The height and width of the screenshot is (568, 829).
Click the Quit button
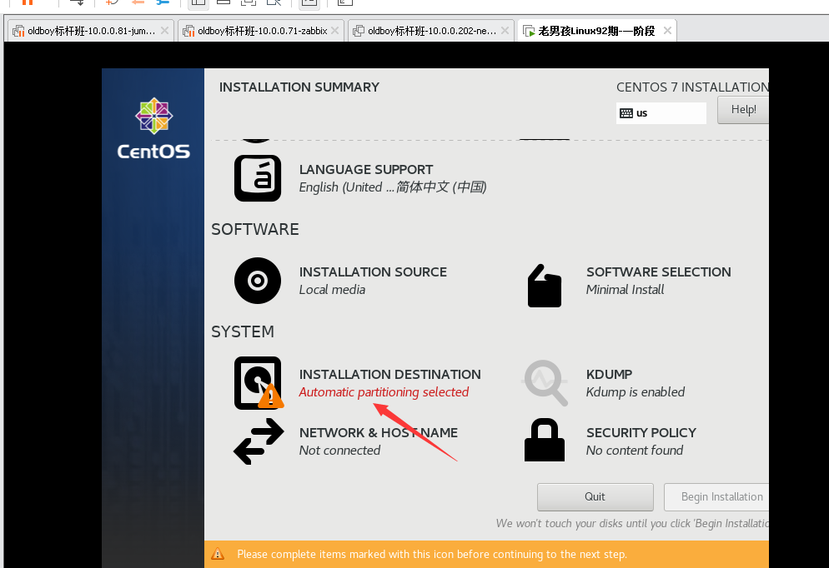[x=595, y=496]
